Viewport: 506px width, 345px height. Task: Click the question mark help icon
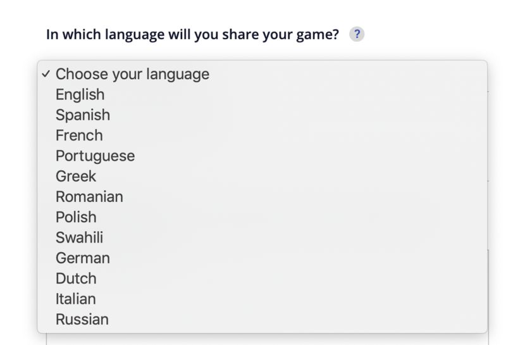[x=357, y=35]
